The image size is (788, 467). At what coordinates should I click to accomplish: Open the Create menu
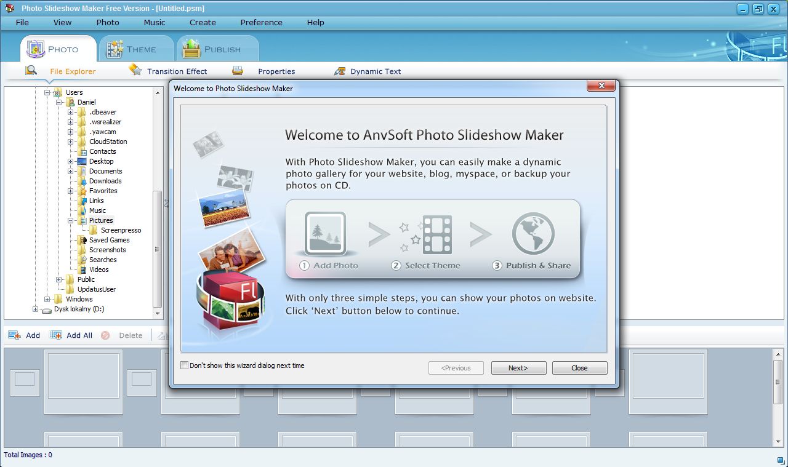pyautogui.click(x=203, y=22)
